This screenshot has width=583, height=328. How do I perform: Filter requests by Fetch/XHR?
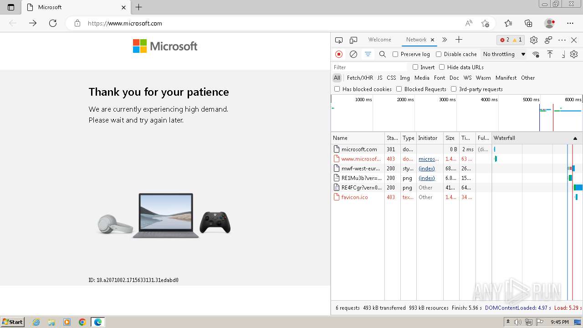(360, 78)
